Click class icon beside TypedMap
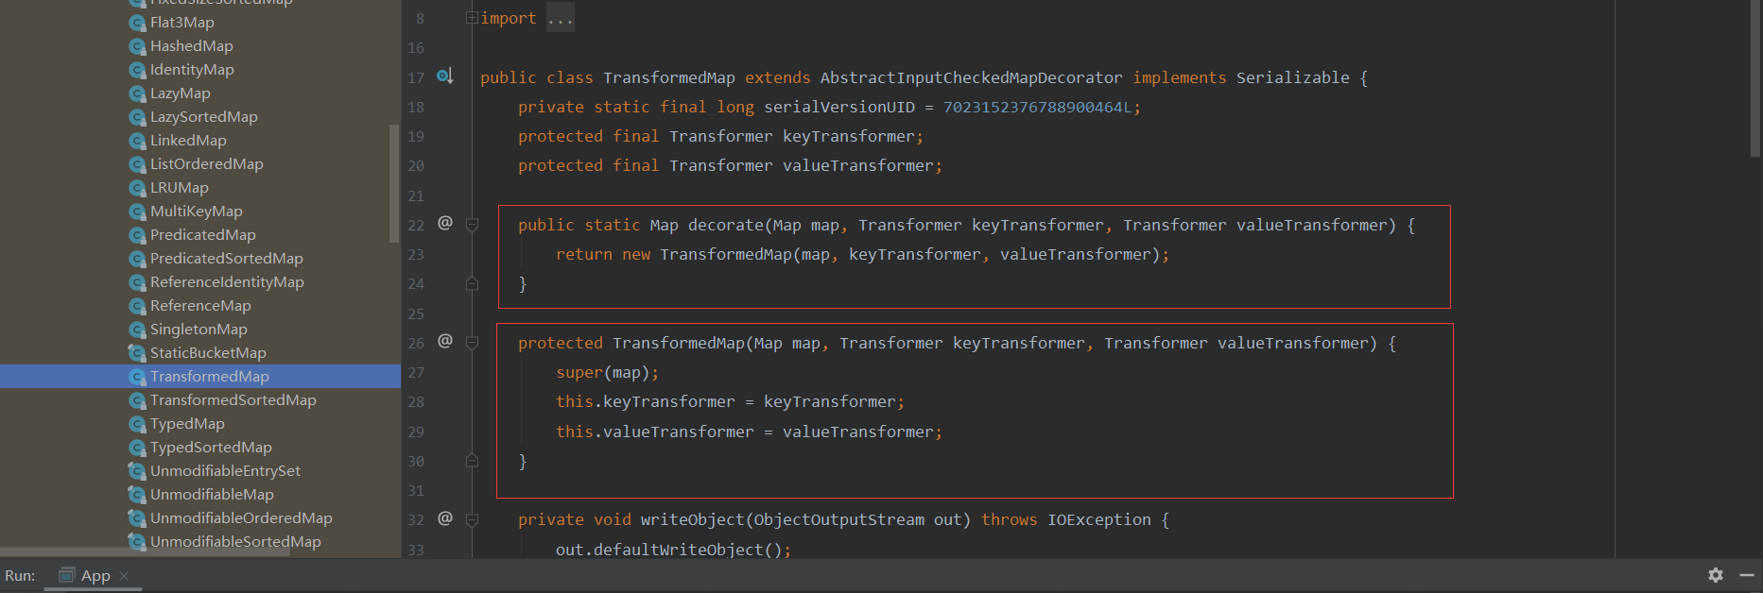The width and height of the screenshot is (1763, 593). tap(137, 424)
